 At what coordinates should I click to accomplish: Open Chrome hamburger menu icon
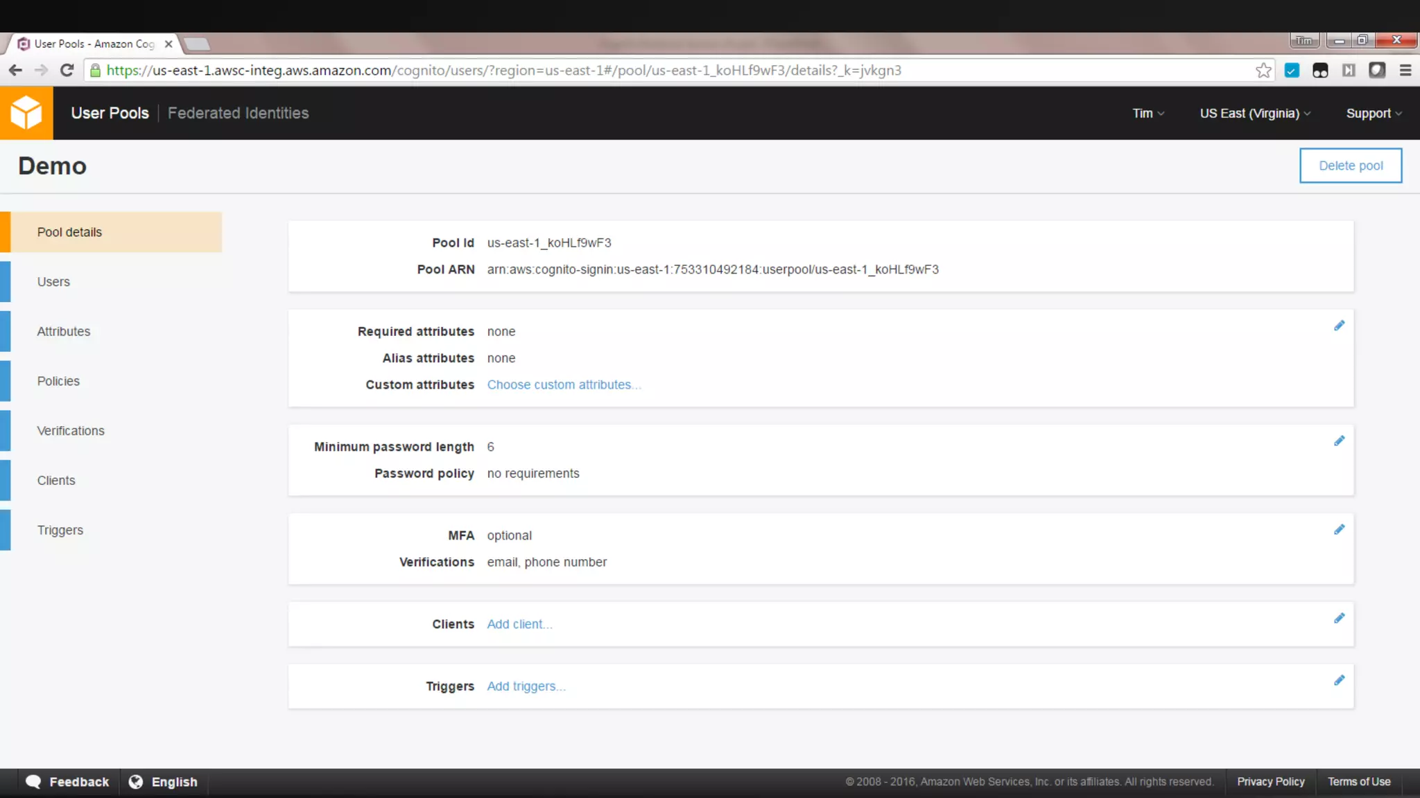coord(1405,71)
